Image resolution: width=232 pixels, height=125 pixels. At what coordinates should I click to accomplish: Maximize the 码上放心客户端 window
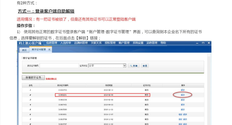coord(203,43)
